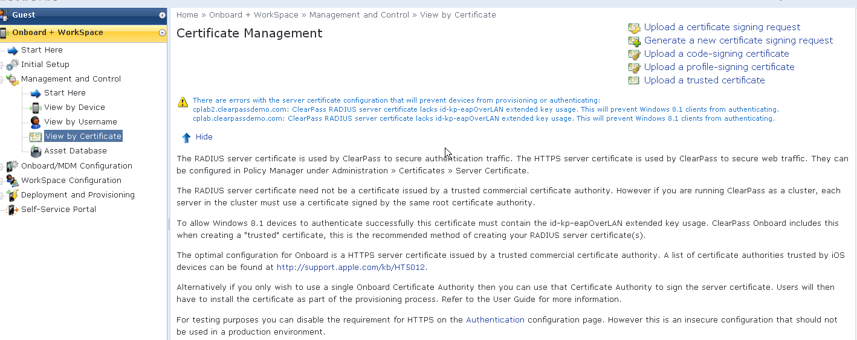The image size is (857, 340).
Task: Click the Upload certificate signing request icon
Action: tap(634, 28)
